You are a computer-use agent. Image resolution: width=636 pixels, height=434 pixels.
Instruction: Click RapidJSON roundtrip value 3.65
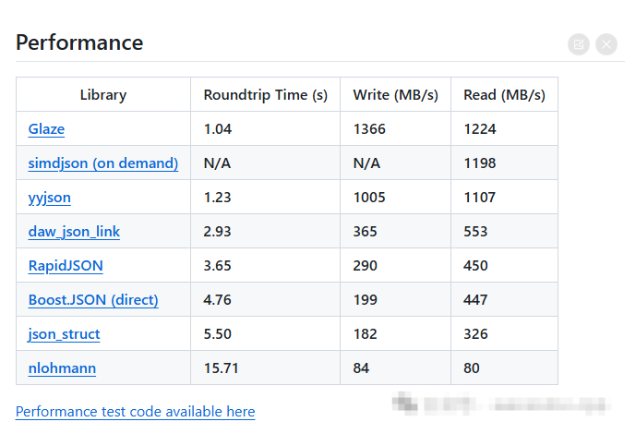(x=218, y=266)
